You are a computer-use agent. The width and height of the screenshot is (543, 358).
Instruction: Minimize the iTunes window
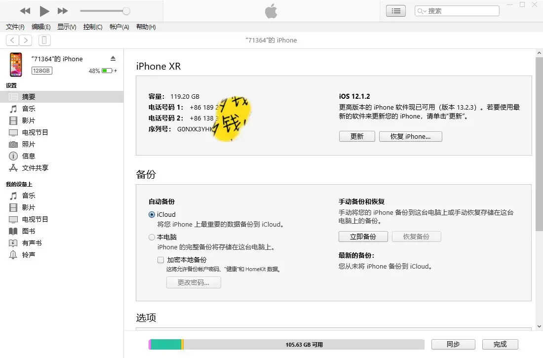pos(510,5)
